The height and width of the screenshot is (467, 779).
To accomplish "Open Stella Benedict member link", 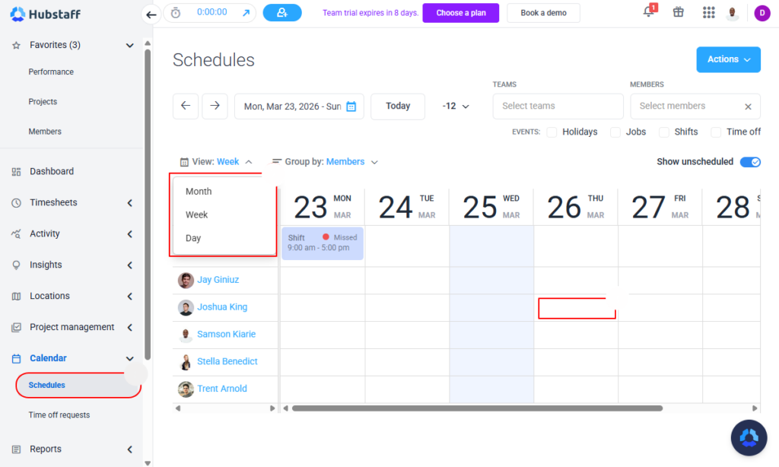I will (x=227, y=362).
